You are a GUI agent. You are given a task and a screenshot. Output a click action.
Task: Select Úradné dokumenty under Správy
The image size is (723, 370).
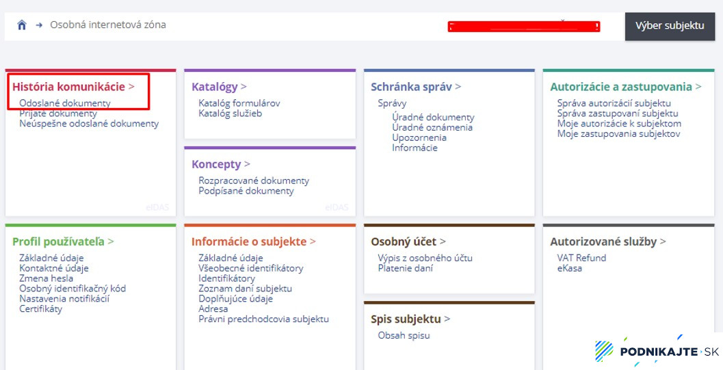pos(433,117)
